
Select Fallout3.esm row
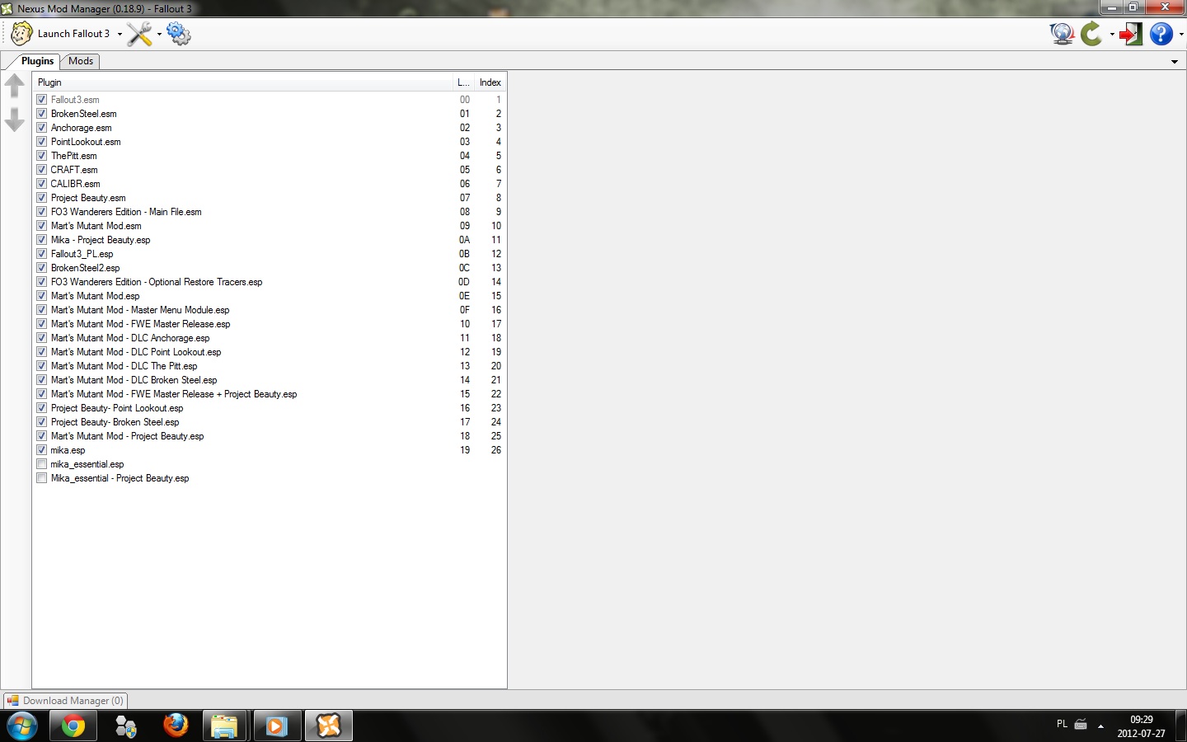click(269, 100)
